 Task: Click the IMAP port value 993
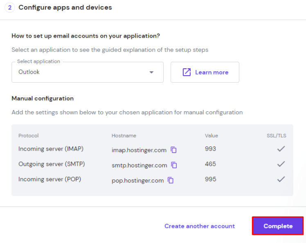point(210,149)
